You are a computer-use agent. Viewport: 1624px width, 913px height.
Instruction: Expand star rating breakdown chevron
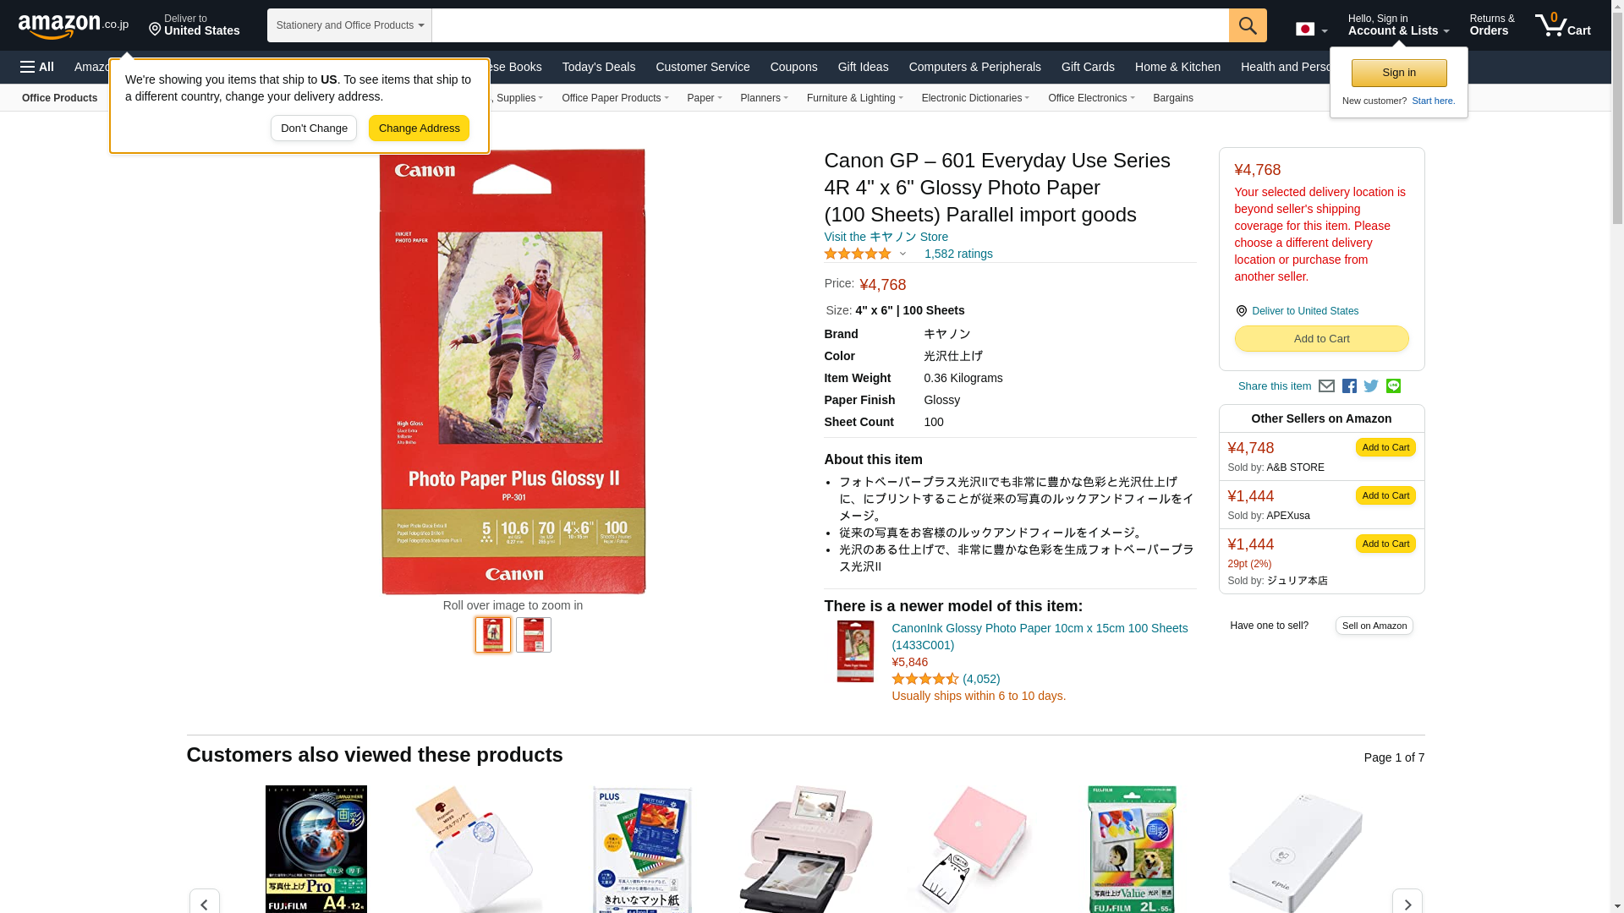point(903,254)
